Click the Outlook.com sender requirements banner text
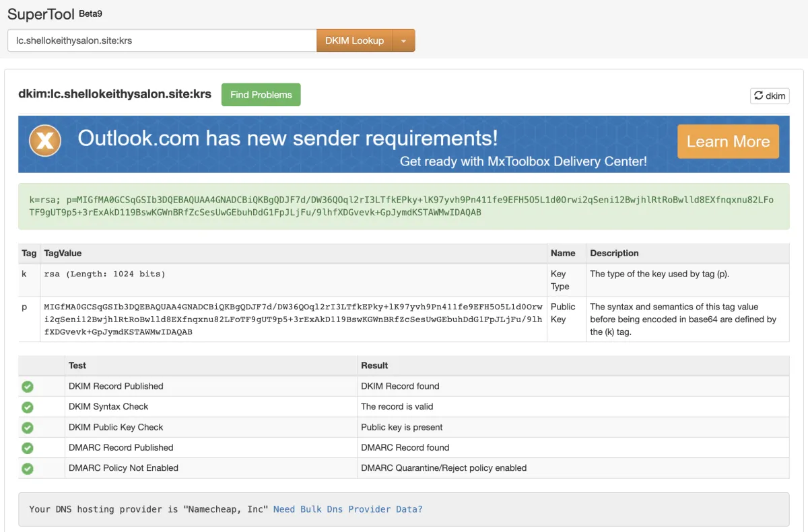 288,138
